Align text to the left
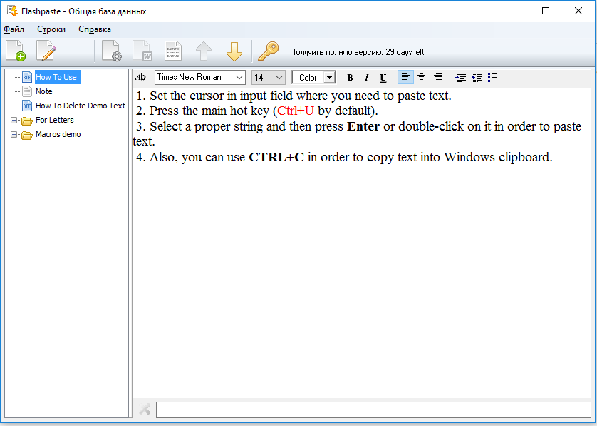 point(405,77)
